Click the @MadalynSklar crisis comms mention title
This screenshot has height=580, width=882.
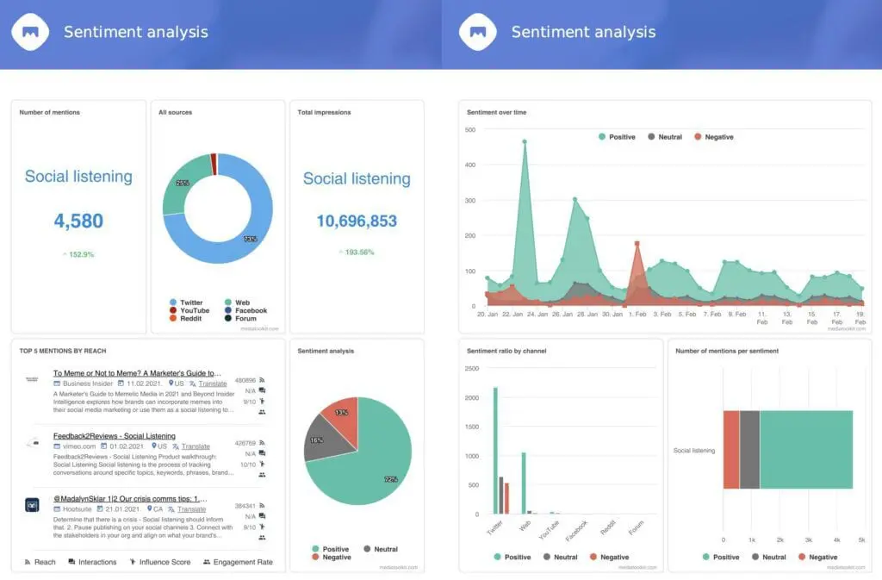pos(131,498)
